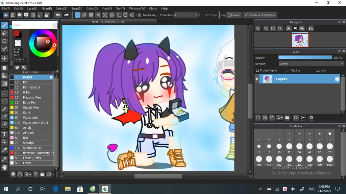Open the File menu

click(6, 8)
